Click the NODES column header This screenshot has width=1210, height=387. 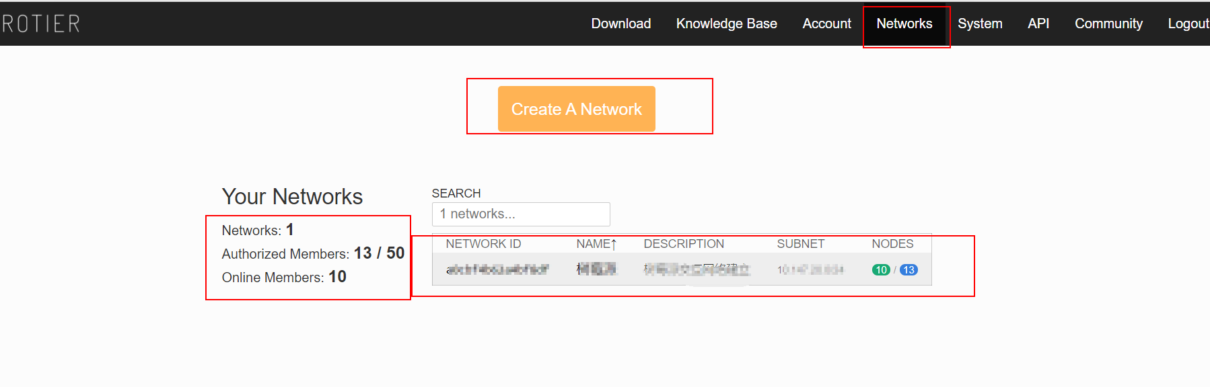892,244
